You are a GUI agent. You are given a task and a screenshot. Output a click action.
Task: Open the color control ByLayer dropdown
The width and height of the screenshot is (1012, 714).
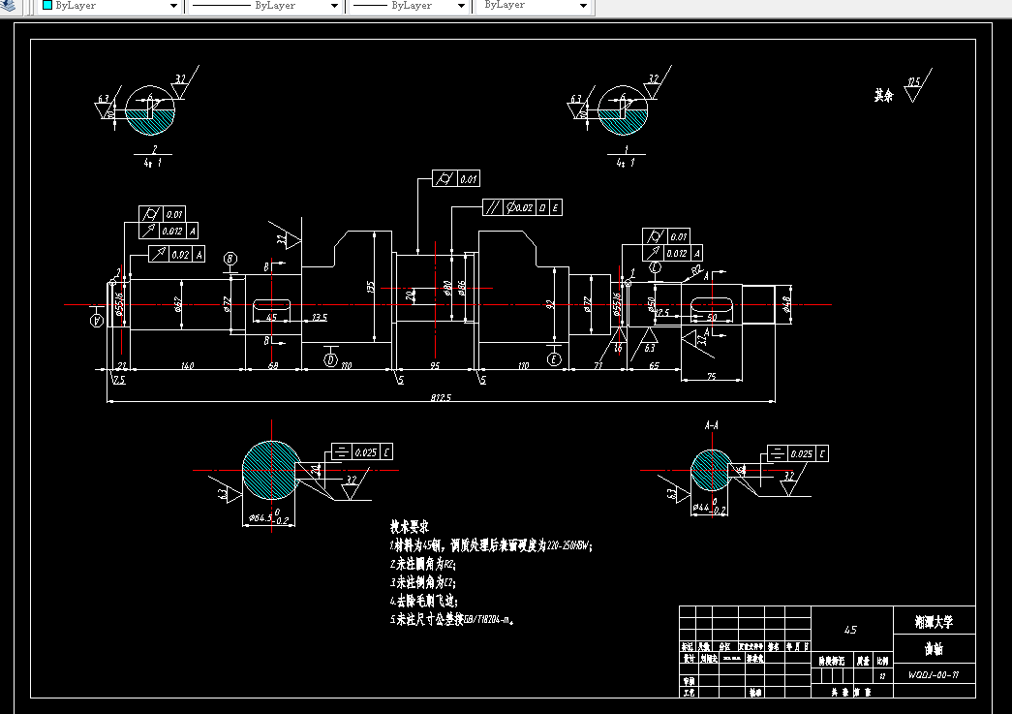click(109, 5)
